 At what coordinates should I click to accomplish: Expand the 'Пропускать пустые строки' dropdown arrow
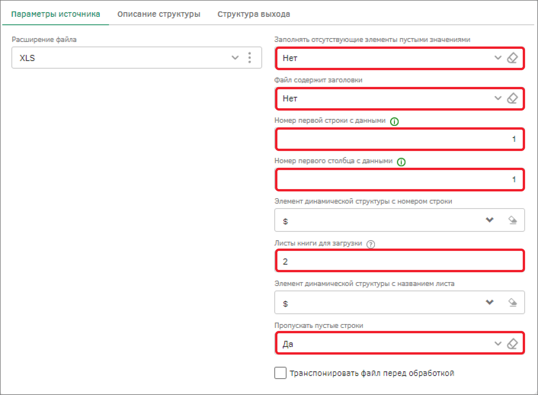(x=498, y=344)
